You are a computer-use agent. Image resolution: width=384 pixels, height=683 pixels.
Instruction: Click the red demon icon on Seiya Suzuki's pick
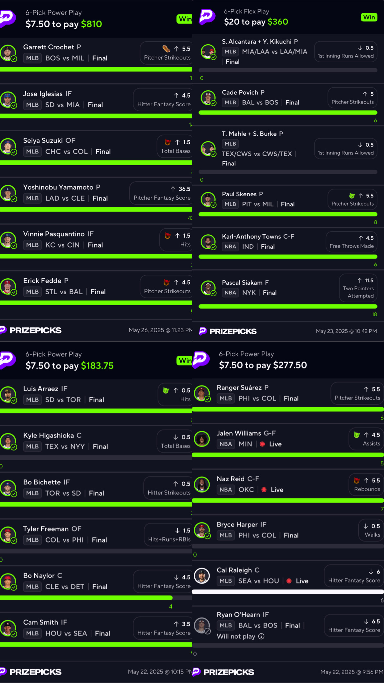(x=168, y=142)
